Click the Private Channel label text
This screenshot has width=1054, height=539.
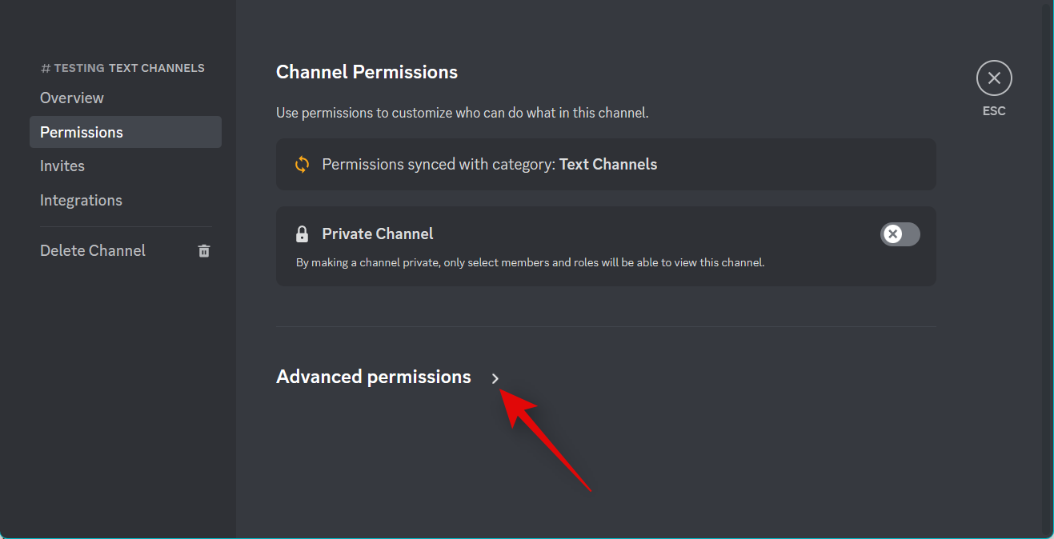(x=378, y=234)
